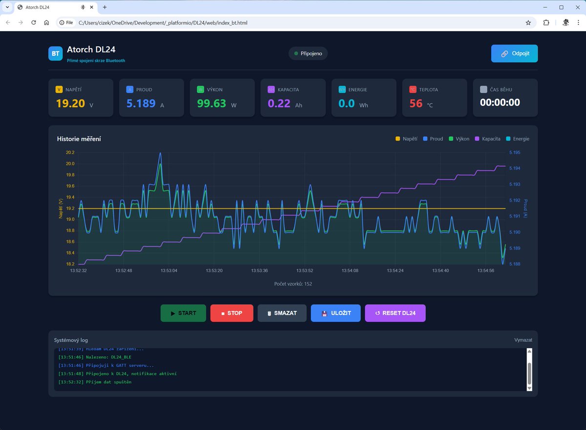Open the extensions puzzle icon
This screenshot has height=430, width=586.
tap(546, 22)
